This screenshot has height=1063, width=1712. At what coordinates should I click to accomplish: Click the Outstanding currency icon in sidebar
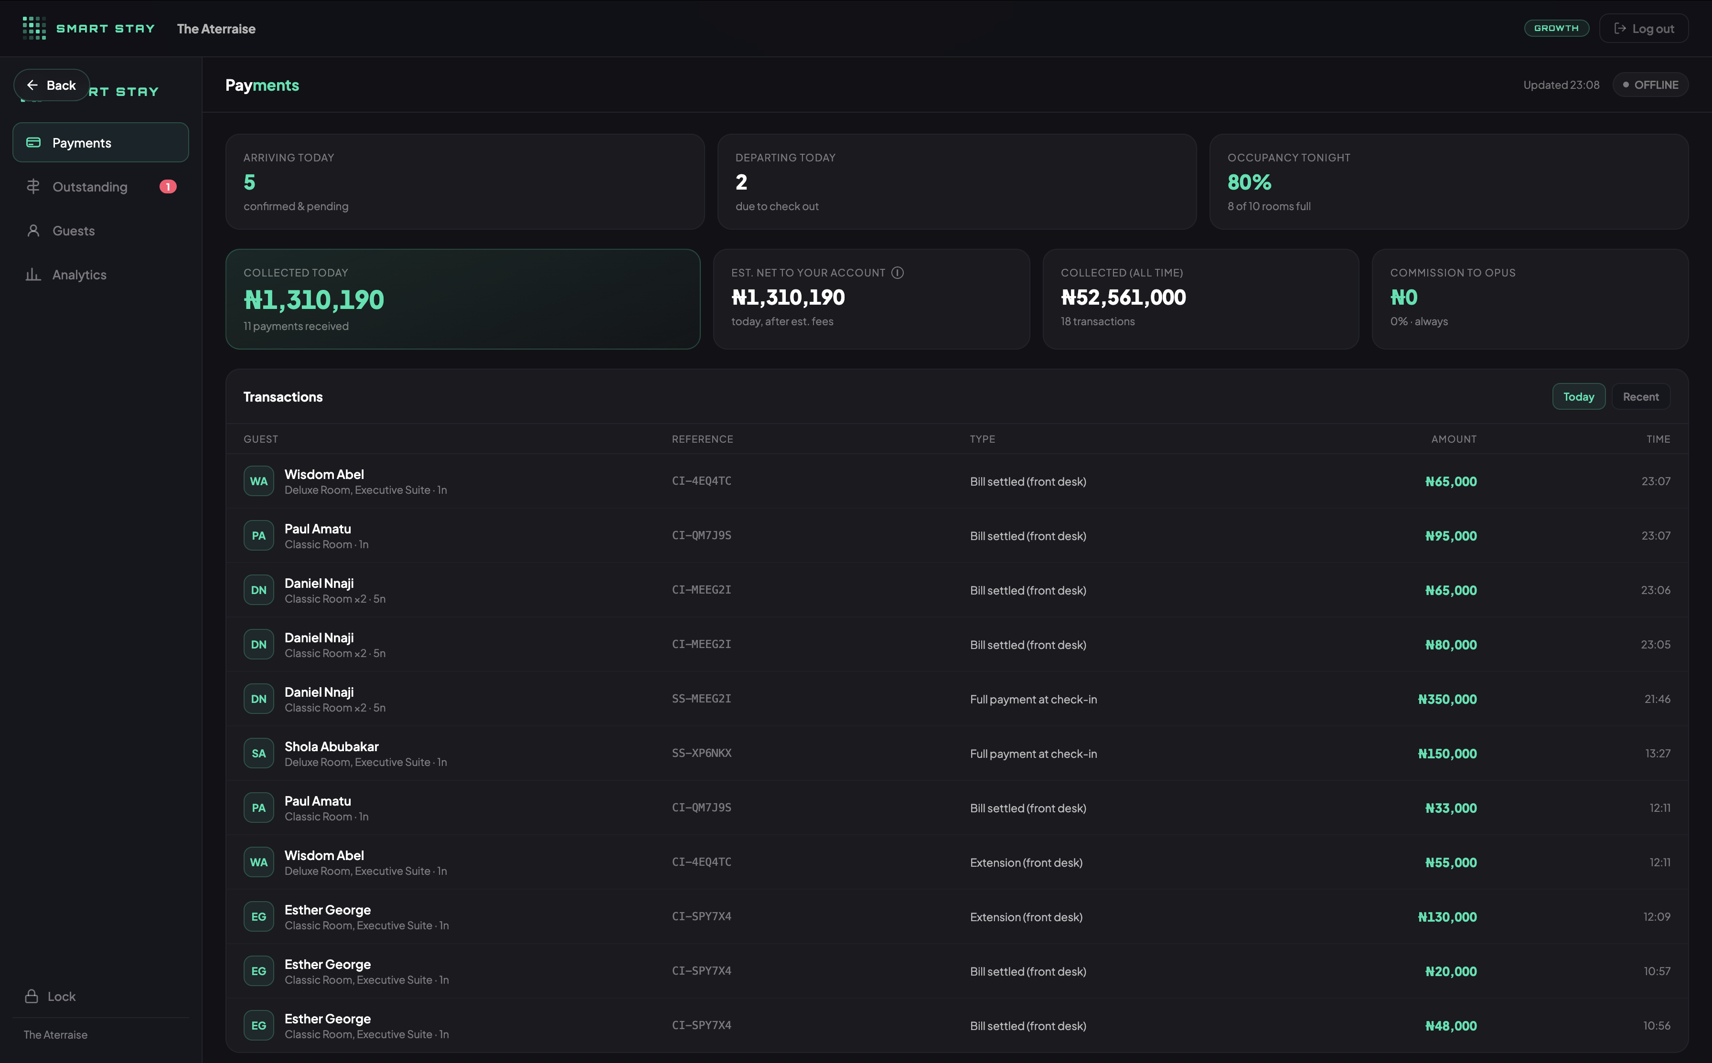point(33,186)
